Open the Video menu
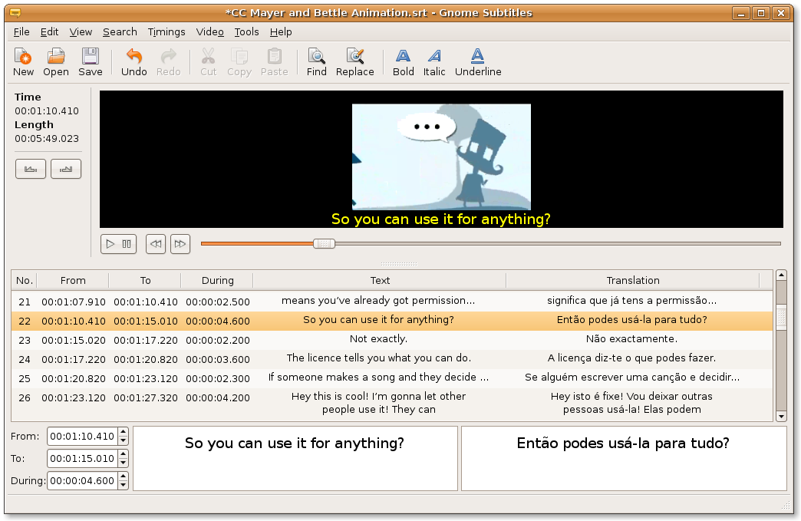 pos(210,31)
